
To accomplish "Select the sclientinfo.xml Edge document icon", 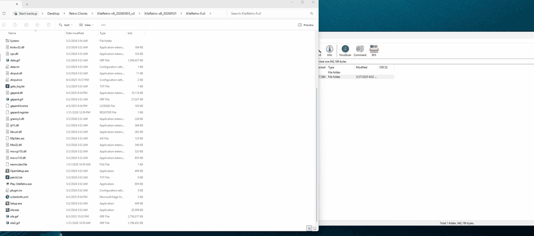I will [x=8, y=196].
